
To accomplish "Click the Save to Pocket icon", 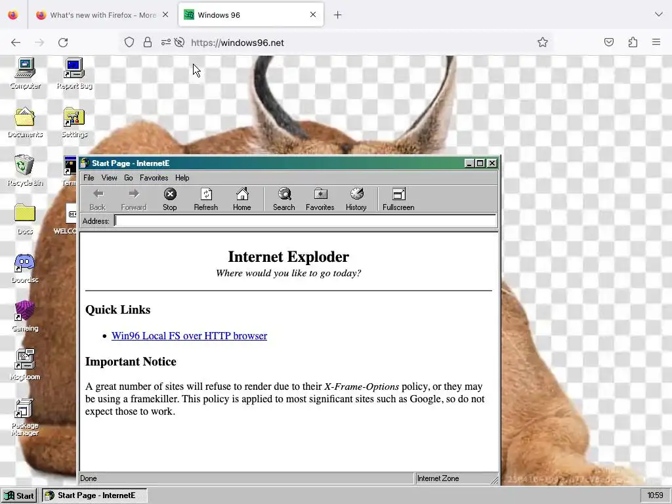I will 608,43.
